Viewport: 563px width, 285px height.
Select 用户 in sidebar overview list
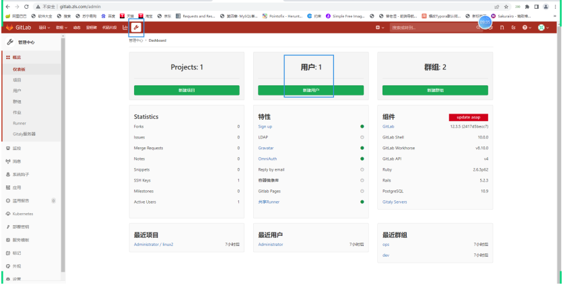coord(17,91)
